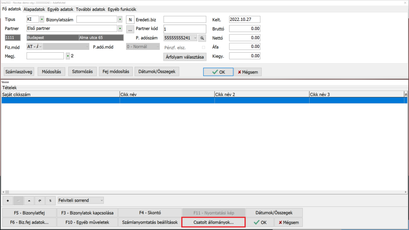This screenshot has width=409, height=230.
Task: Click the small lookup icon next to Típus
Action: [42, 19]
